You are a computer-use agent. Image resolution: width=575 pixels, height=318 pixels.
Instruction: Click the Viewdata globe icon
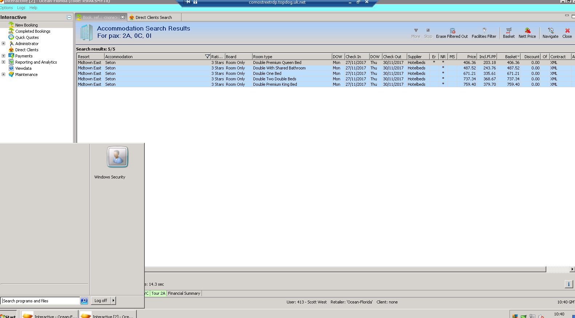coord(11,68)
